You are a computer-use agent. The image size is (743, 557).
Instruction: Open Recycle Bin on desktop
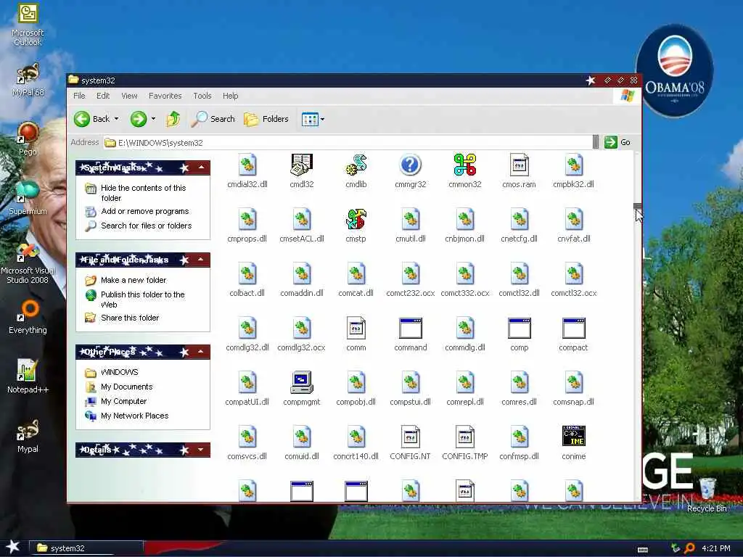707,495
